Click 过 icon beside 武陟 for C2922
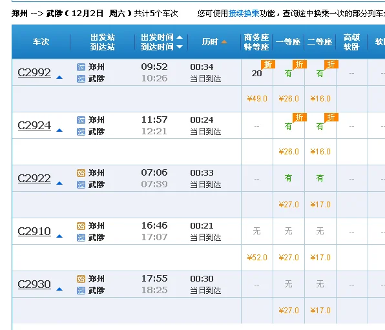This screenshot has width=385, height=330. point(81,185)
